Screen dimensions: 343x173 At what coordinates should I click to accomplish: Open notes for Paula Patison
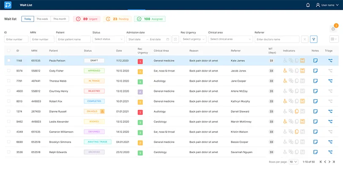pyautogui.click(x=315, y=61)
